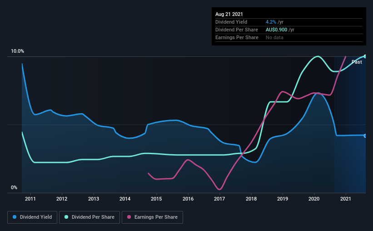Toggle the Earnings Per Share legend button
373x231 pixels.
point(152,217)
